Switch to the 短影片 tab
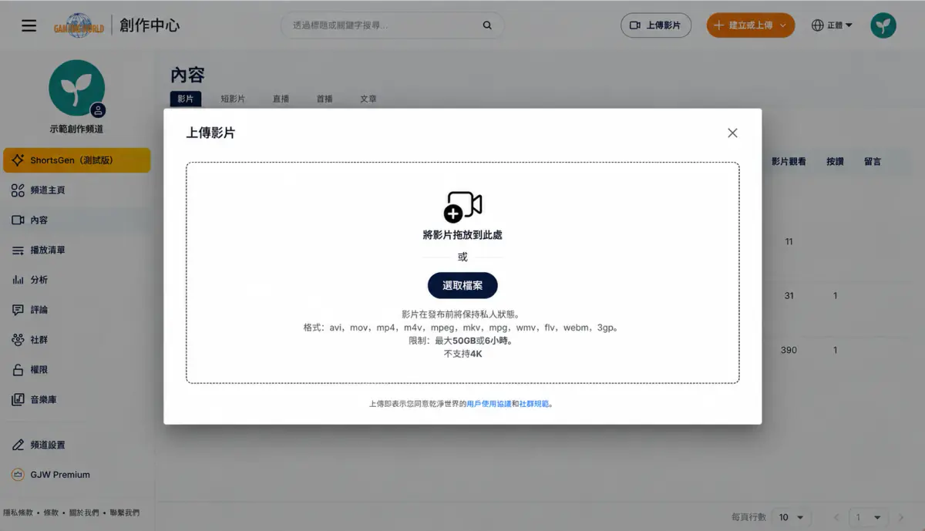Image resolution: width=925 pixels, height=531 pixels. [x=233, y=99]
